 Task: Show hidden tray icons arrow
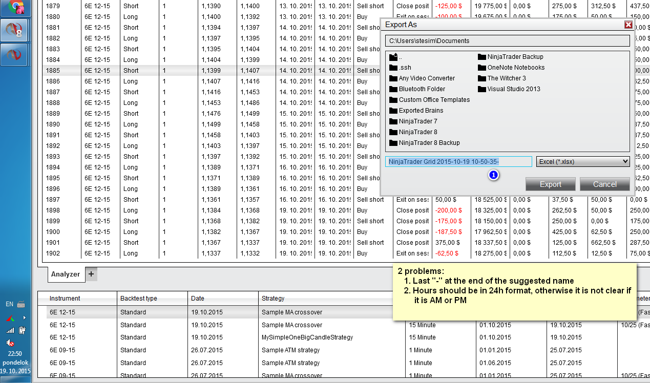point(24,317)
